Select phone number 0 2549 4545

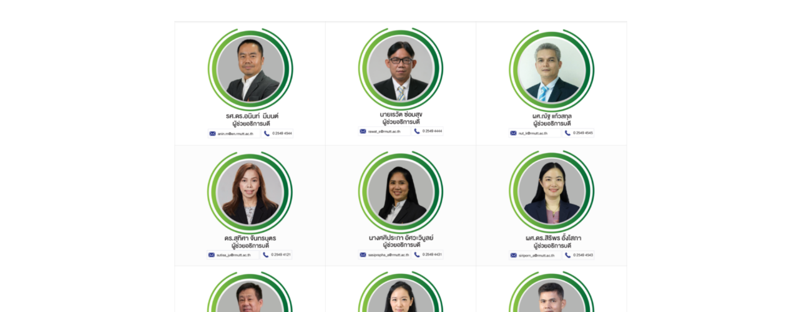583,133
